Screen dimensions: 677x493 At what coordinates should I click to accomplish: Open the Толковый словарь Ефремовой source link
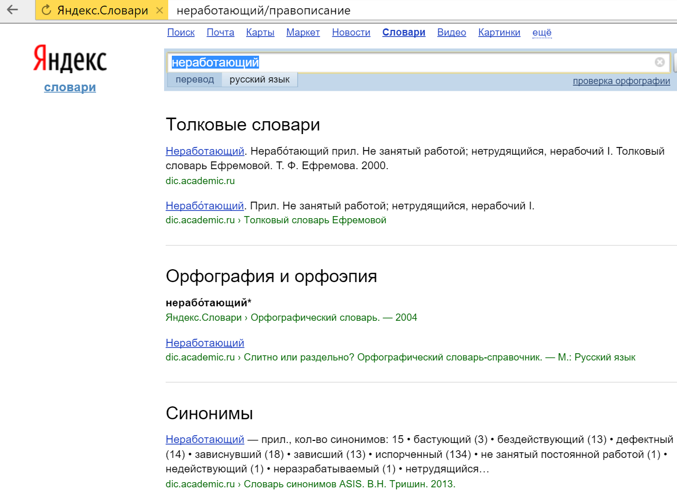coord(315,220)
